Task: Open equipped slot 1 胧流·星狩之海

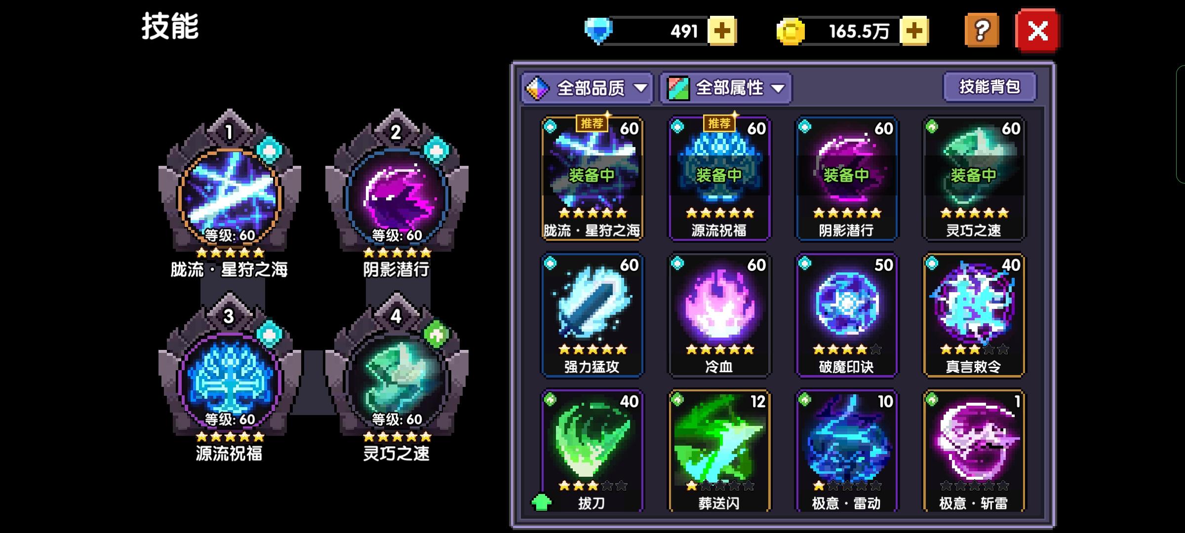Action: pos(230,195)
